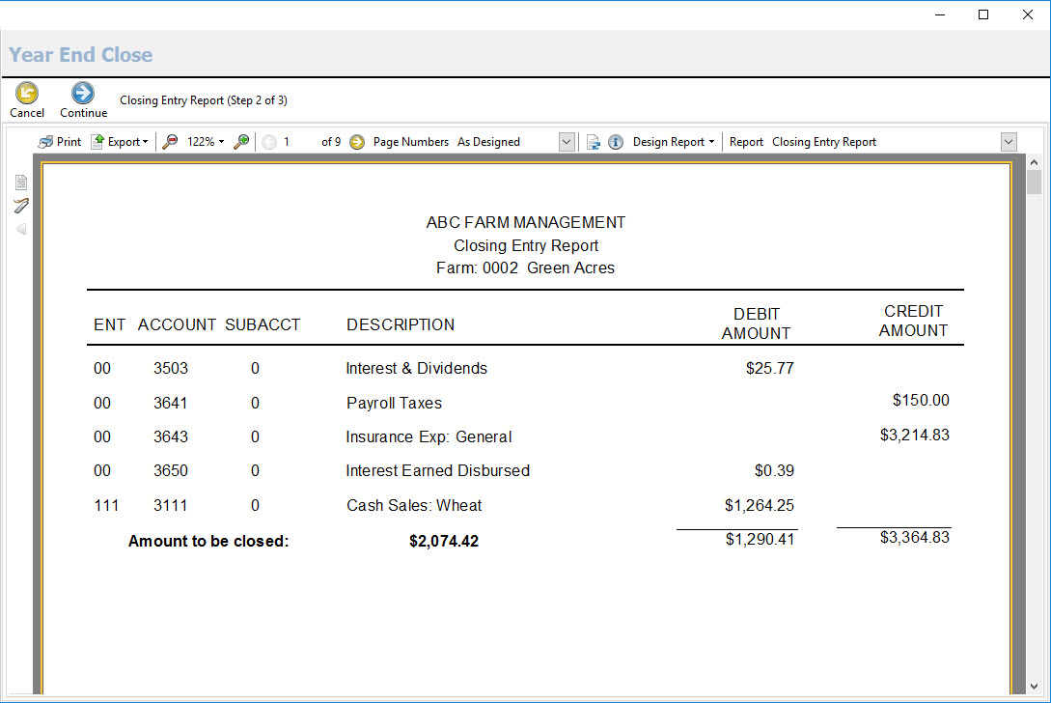The height and width of the screenshot is (703, 1051).
Task: Expand the Report selection dropdown arrow
Action: coord(1009,142)
